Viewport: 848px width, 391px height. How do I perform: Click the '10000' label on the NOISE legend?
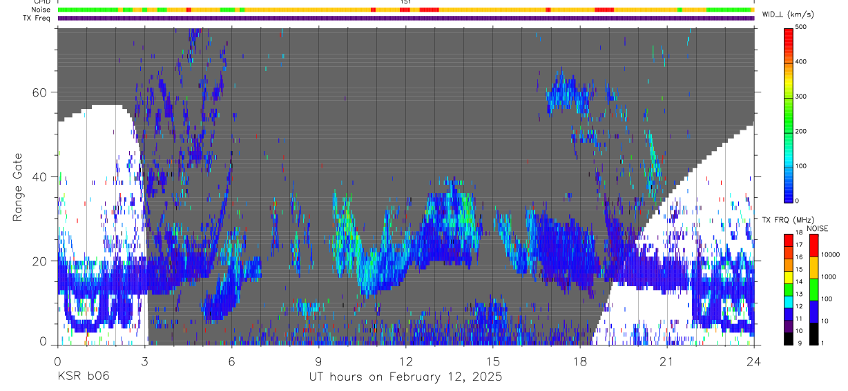pyautogui.click(x=831, y=254)
